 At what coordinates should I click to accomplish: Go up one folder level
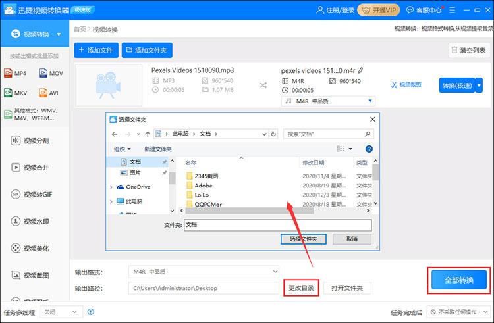pos(148,134)
